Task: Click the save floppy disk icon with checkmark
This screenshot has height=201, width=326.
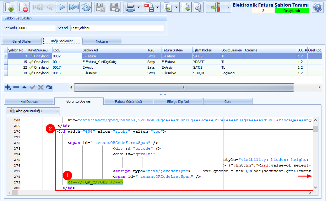Action: click(x=100, y=7)
